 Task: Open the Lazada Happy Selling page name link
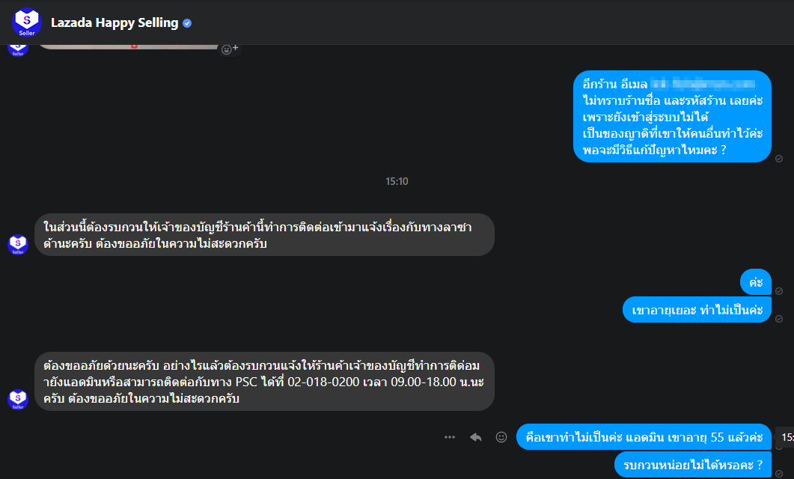(x=114, y=22)
